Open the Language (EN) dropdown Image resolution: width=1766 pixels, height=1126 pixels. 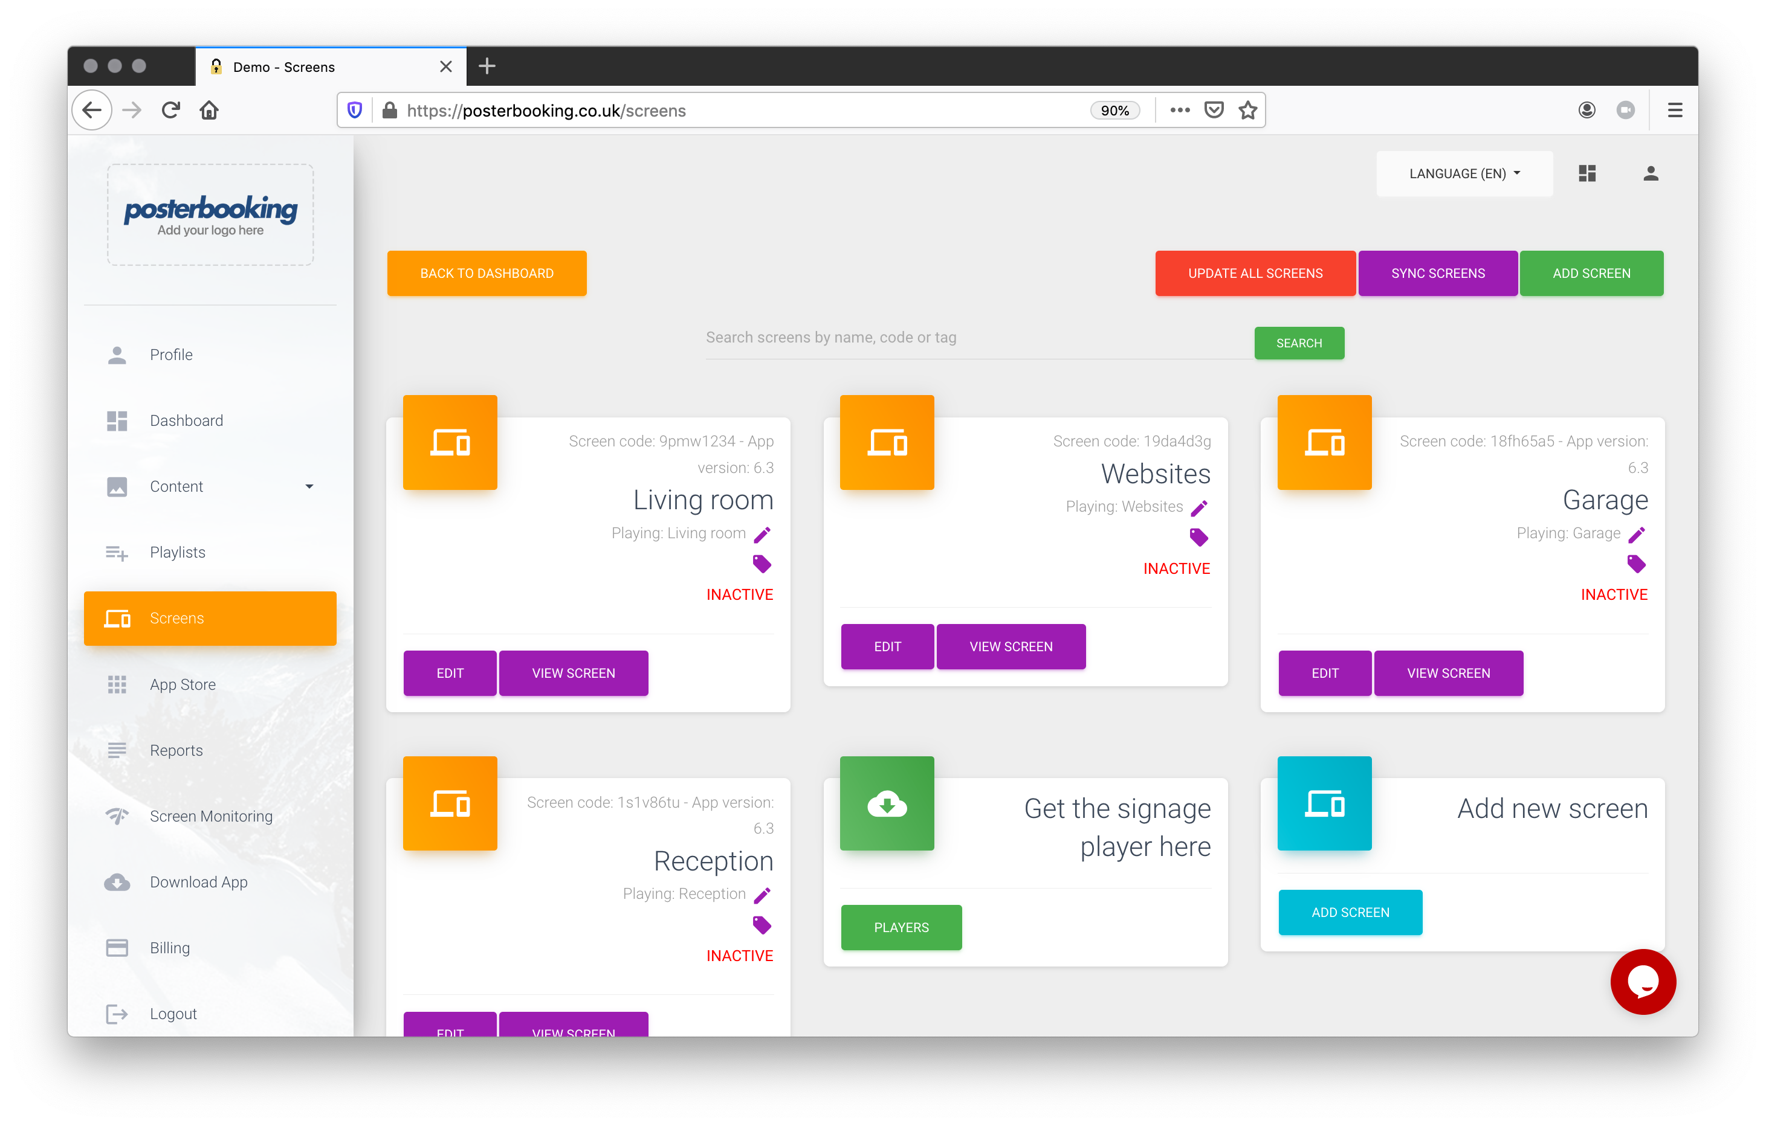pyautogui.click(x=1464, y=174)
